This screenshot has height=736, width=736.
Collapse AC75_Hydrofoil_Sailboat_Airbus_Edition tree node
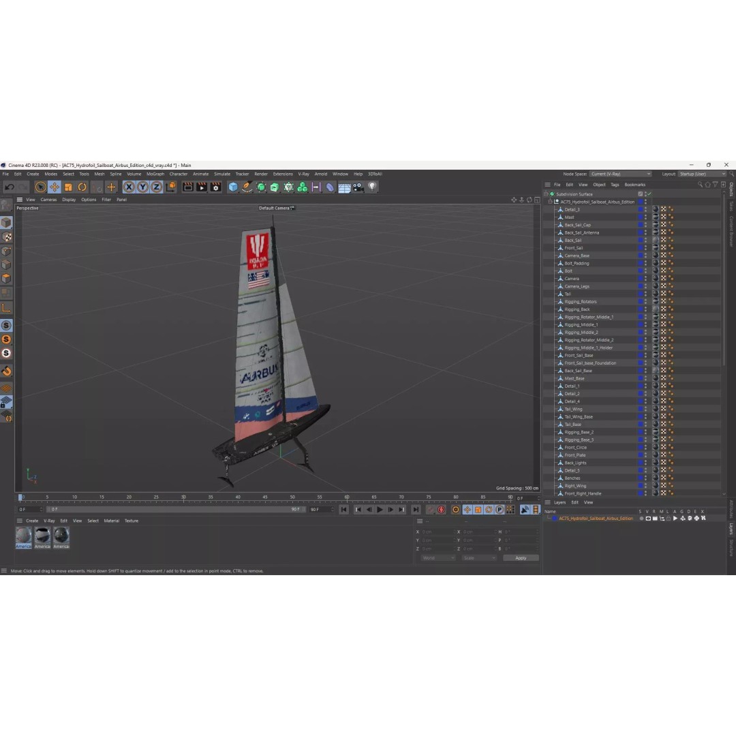551,202
